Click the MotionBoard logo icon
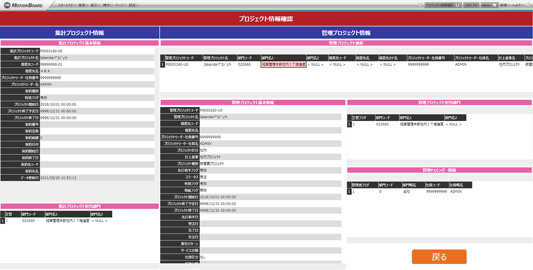 point(7,5)
